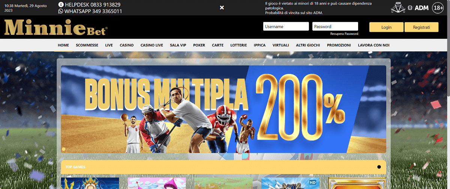Viewport: 450px width, 189px height.
Task: Click the WhatsApp icon
Action: [61, 11]
